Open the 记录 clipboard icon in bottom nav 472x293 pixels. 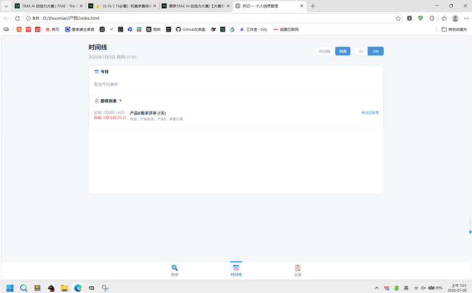coord(298,268)
